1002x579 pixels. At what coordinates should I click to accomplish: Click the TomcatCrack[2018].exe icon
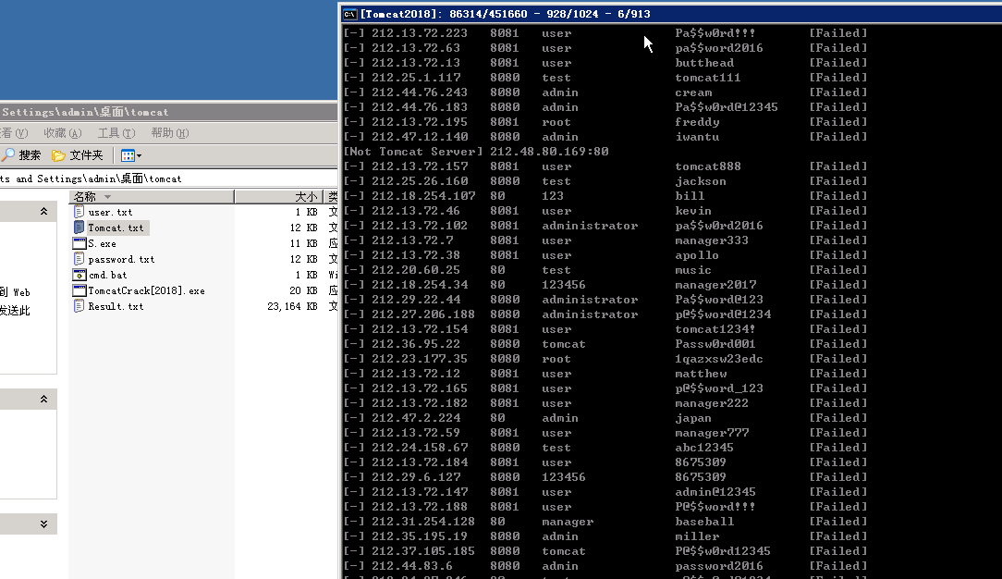click(79, 290)
